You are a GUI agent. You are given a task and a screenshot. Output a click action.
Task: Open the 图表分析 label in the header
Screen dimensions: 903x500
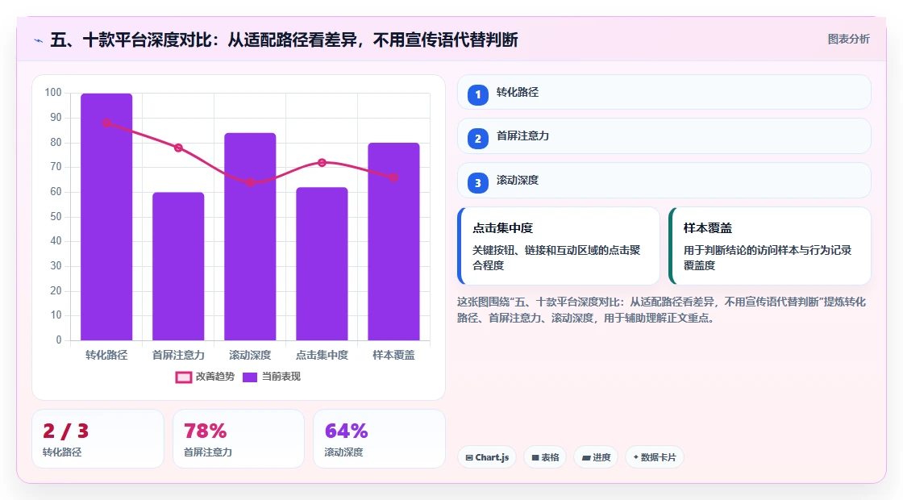848,40
